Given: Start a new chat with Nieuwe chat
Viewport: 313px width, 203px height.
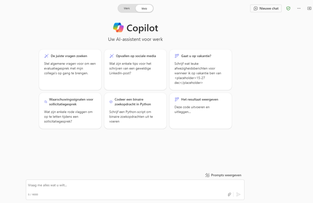Looking at the screenshot, I should pos(266,8).
